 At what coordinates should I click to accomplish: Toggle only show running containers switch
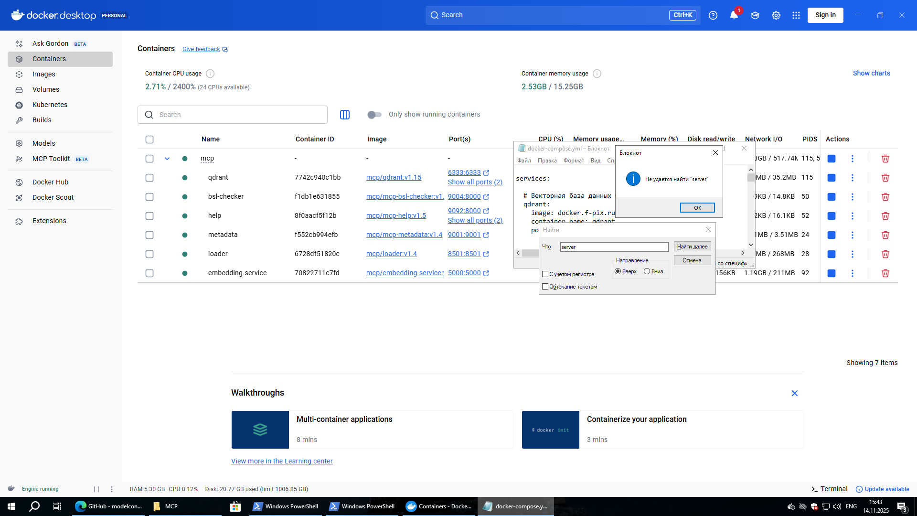374,115
